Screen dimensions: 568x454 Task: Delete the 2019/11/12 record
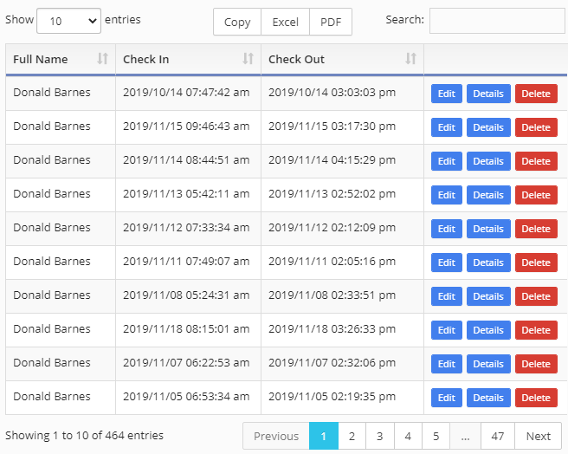tap(536, 229)
